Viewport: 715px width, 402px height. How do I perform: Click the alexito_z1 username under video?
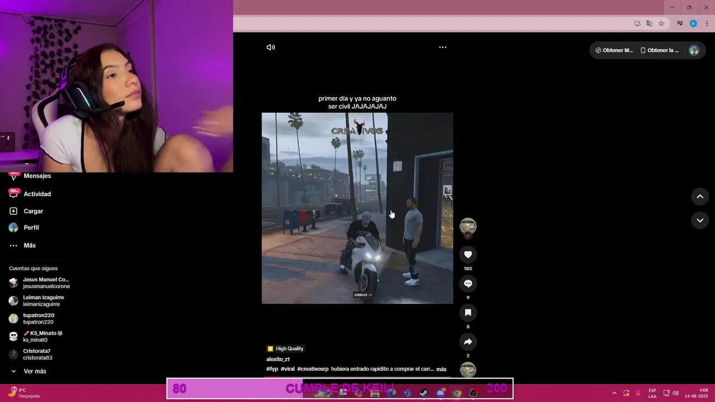pyautogui.click(x=278, y=359)
